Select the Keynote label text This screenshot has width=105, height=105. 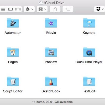[89, 33]
